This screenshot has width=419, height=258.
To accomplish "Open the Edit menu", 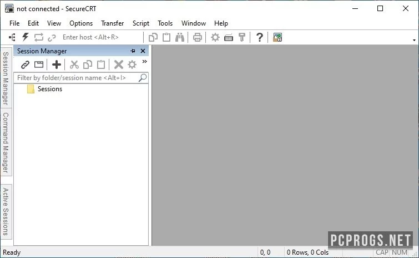I will coord(33,23).
